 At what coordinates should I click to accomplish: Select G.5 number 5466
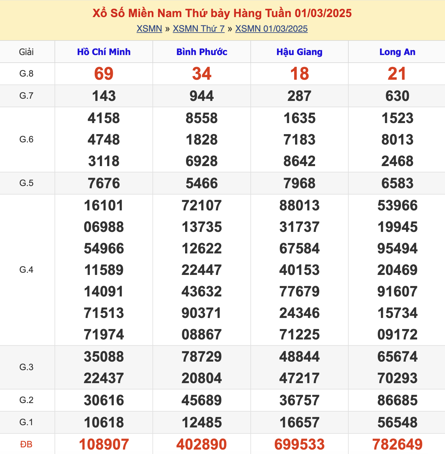pos(202,183)
